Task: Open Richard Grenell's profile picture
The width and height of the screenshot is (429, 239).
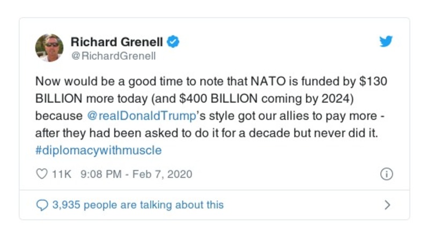Action: (49, 48)
